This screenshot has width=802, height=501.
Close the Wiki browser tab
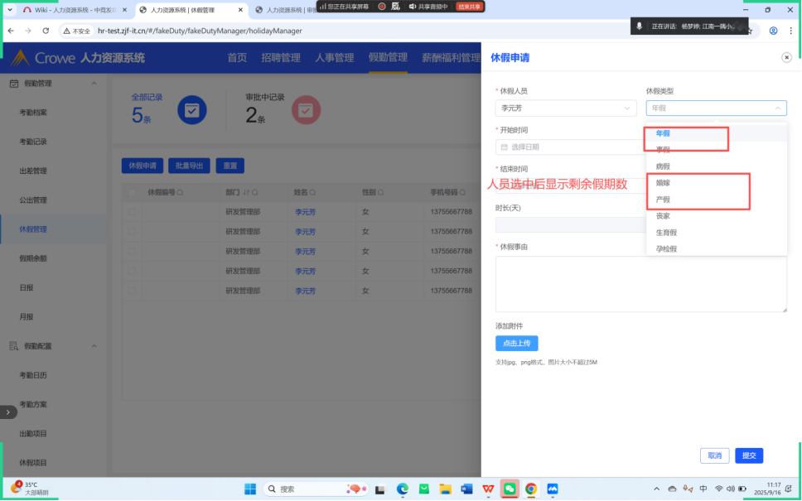(124, 10)
